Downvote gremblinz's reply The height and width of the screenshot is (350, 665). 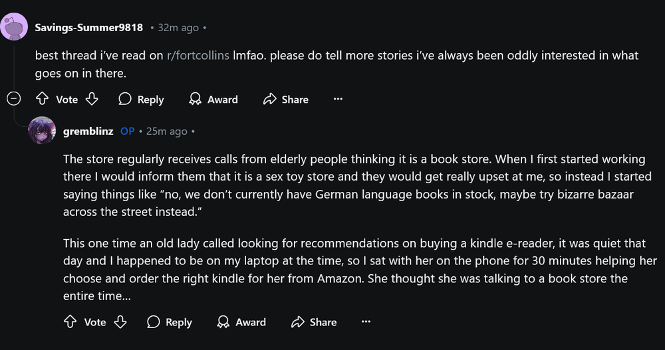pos(120,321)
